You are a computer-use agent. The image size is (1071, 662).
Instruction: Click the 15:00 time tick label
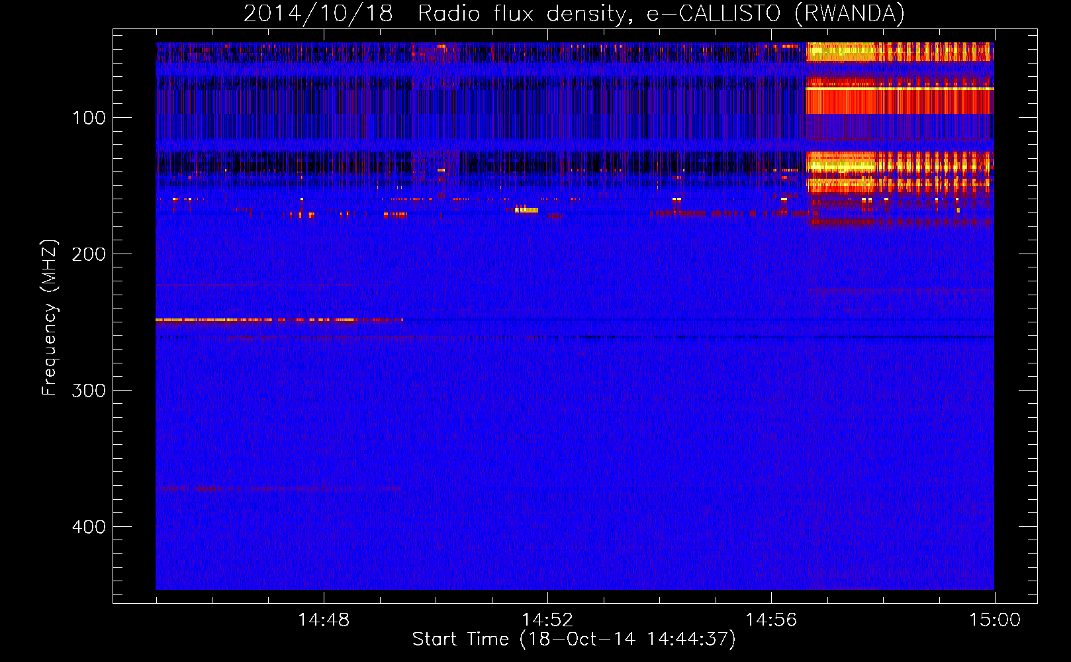pyautogui.click(x=995, y=620)
